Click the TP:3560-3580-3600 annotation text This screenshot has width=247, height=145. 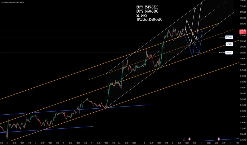pos(149,19)
